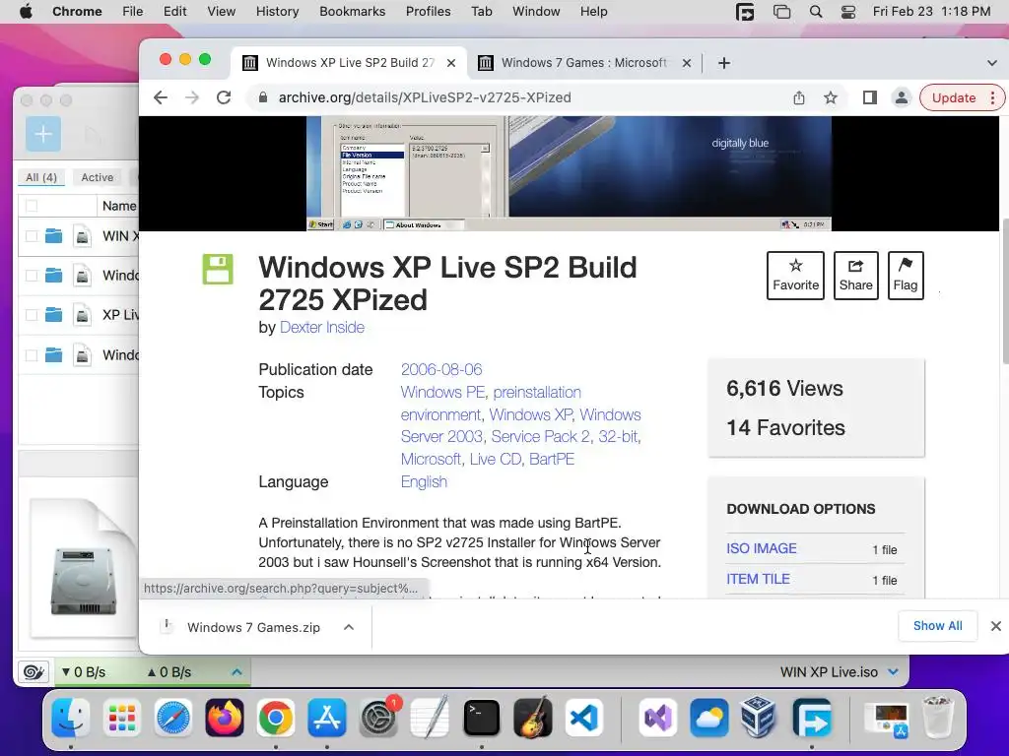Open Control Center in menu bar
Viewport: 1009px width, 756px height.
pos(848,12)
